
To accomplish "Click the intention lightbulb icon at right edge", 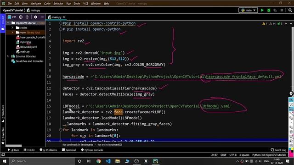I will [291, 93].
